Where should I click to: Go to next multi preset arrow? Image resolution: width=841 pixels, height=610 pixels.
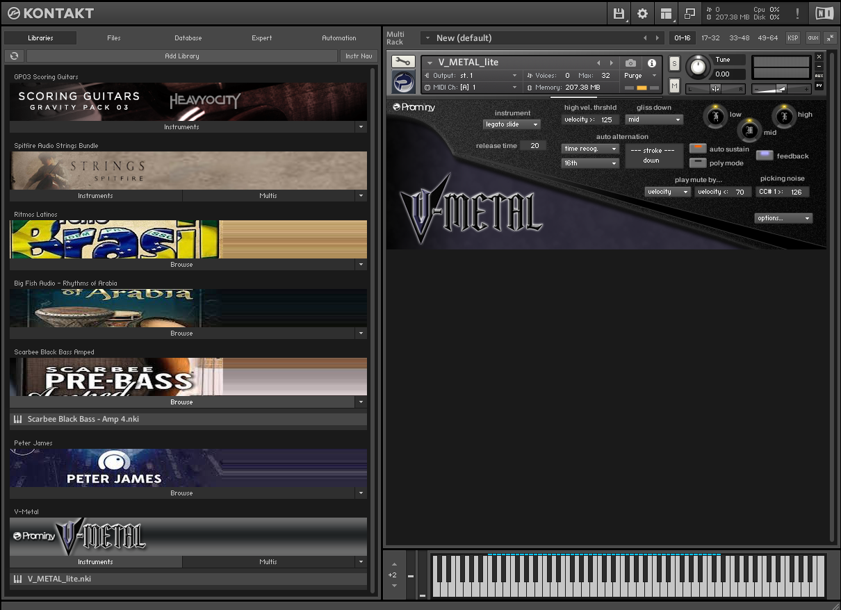click(x=658, y=38)
